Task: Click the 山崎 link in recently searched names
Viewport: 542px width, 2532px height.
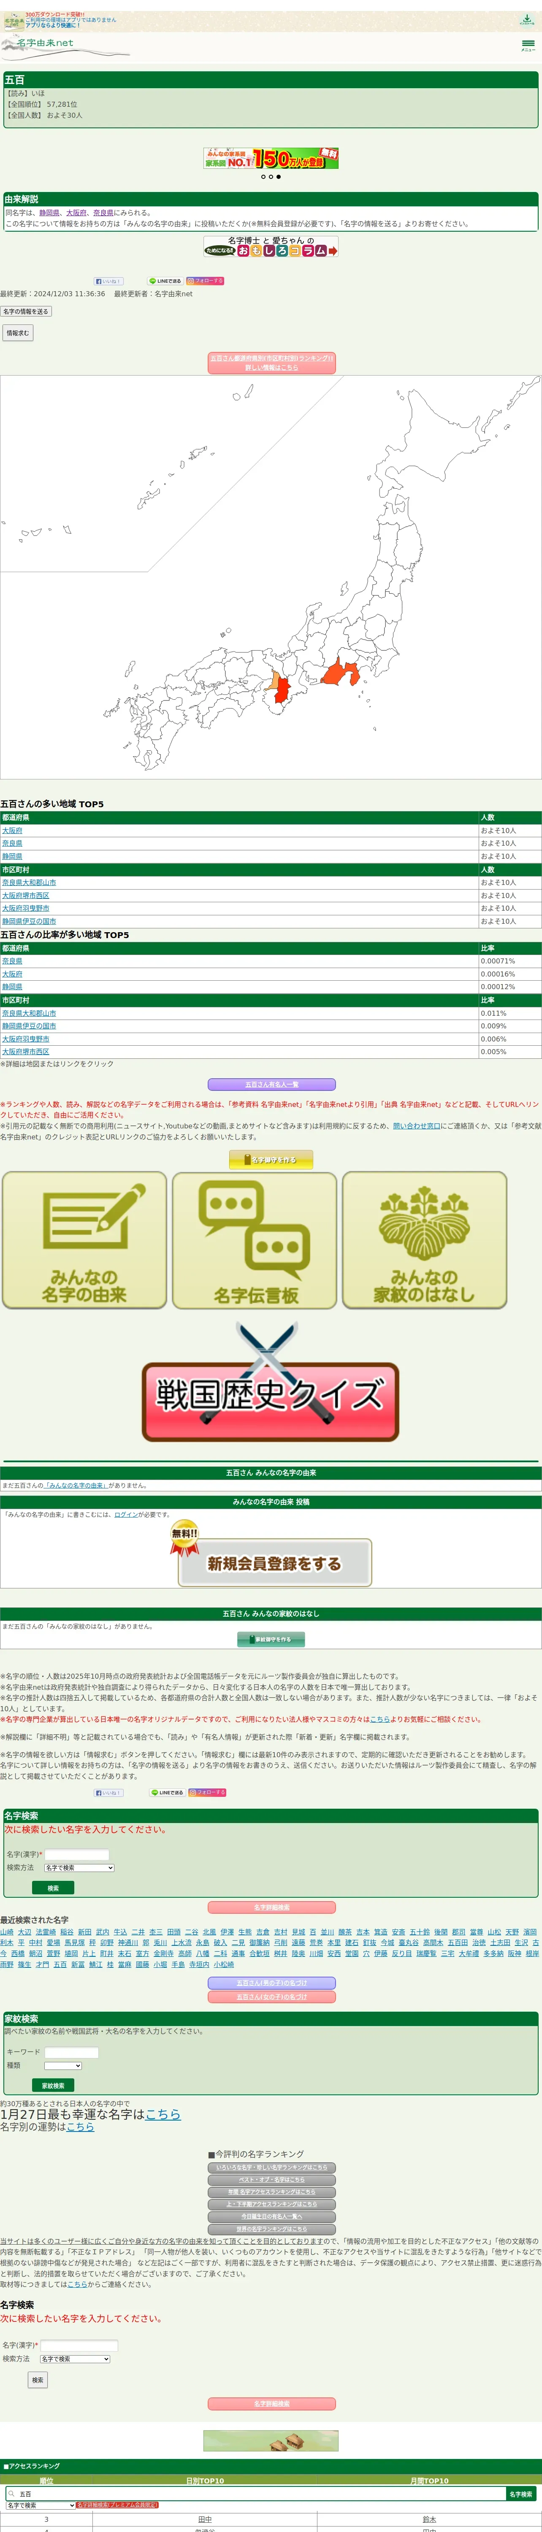Action: (7, 1931)
